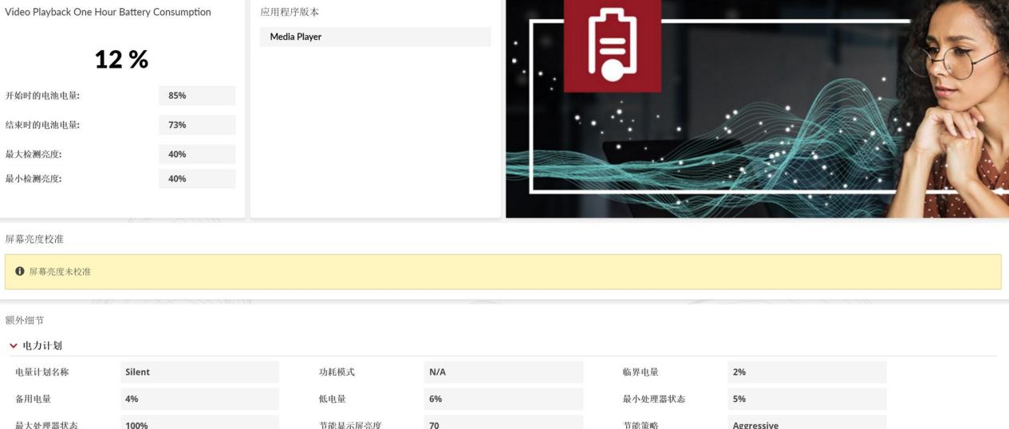1009x429 pixels.
Task: Click the 6% 低电量 value field
Action: (503, 399)
